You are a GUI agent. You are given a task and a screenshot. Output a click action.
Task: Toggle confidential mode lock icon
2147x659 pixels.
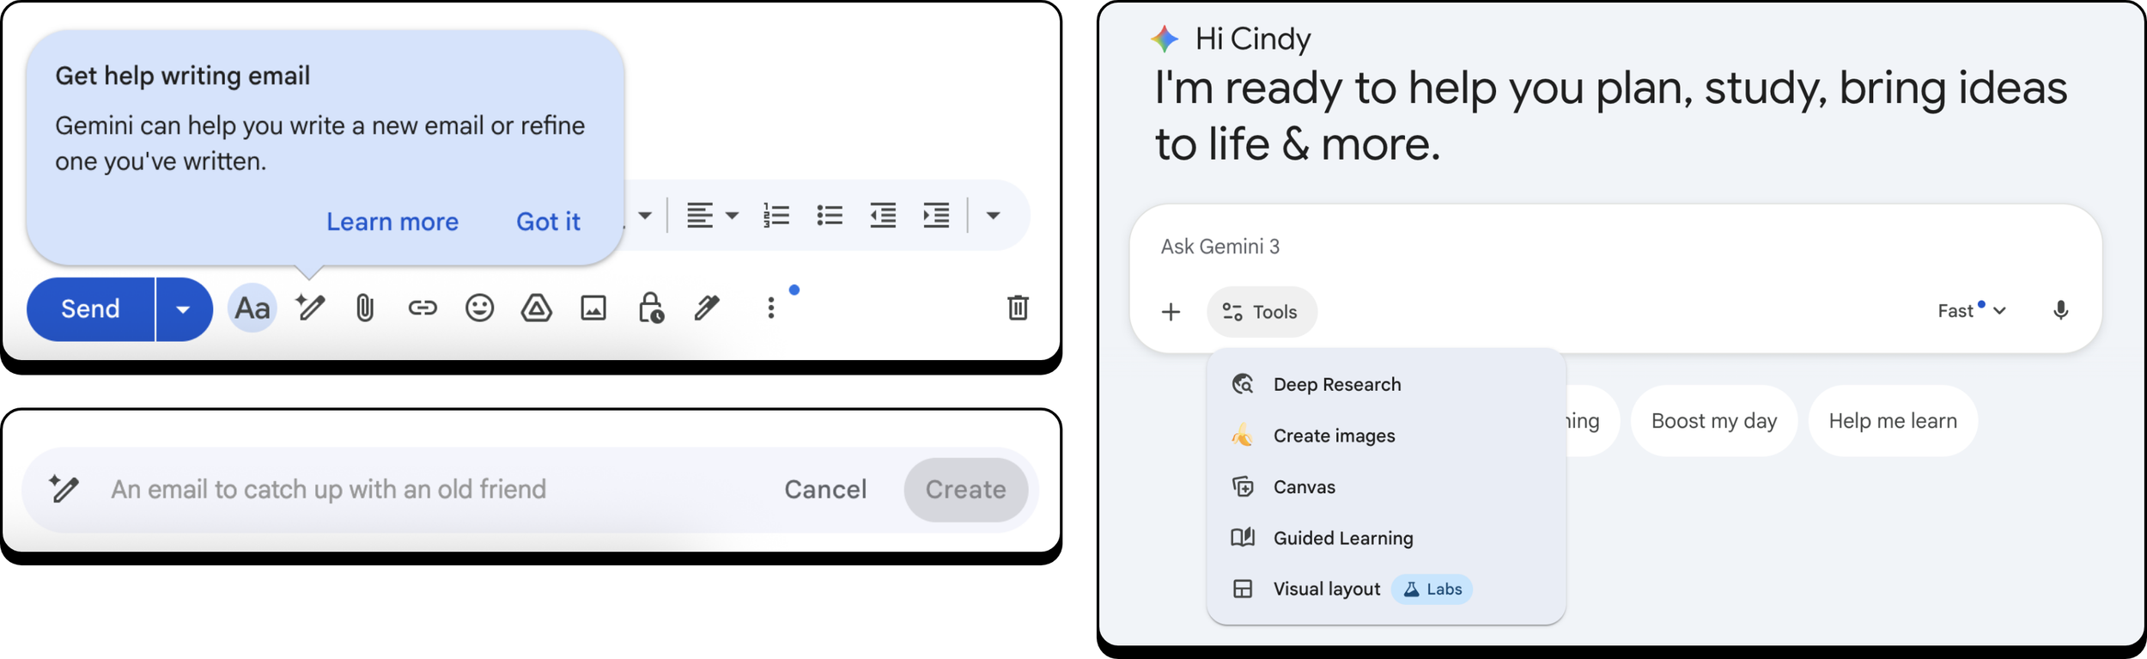point(650,308)
